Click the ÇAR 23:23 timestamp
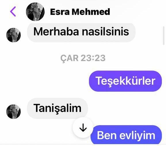Image resolution: width=166 pixels, height=146 pixels. click(x=83, y=58)
